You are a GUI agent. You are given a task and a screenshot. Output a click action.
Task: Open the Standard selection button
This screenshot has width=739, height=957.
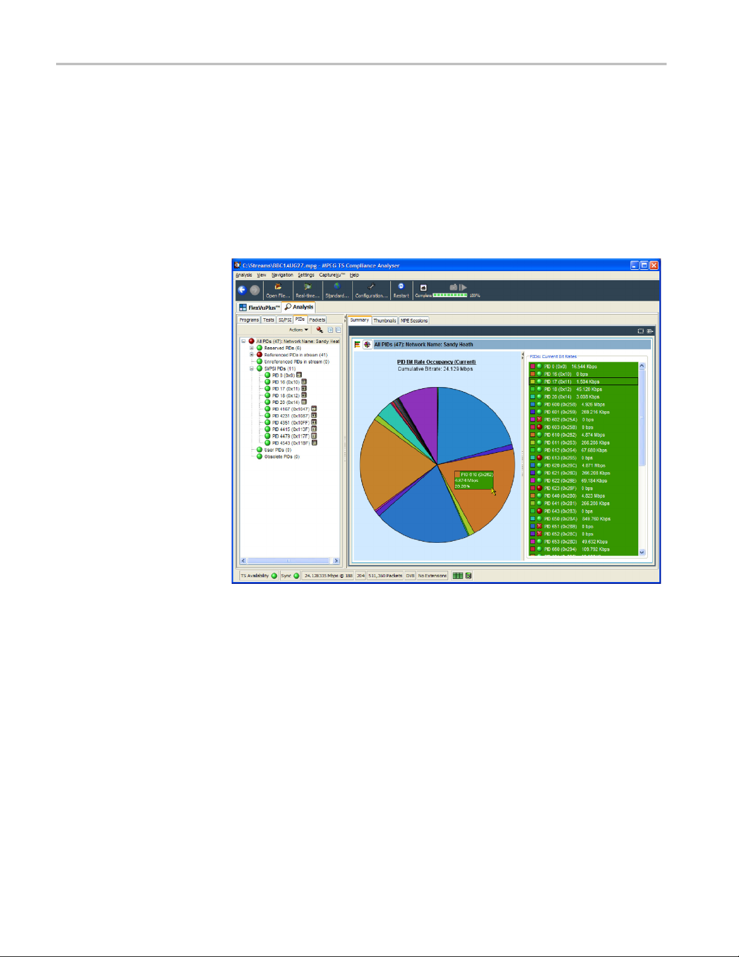pyautogui.click(x=337, y=290)
